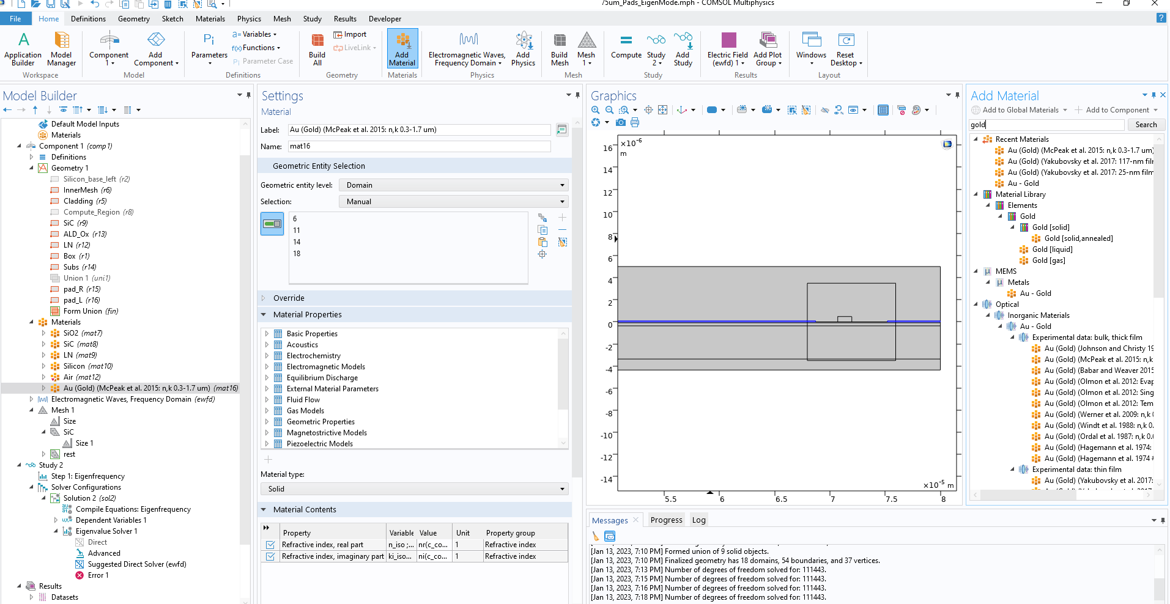Toggle the Refractive index, real part checkbox
The image size is (1170, 604).
[x=270, y=545]
